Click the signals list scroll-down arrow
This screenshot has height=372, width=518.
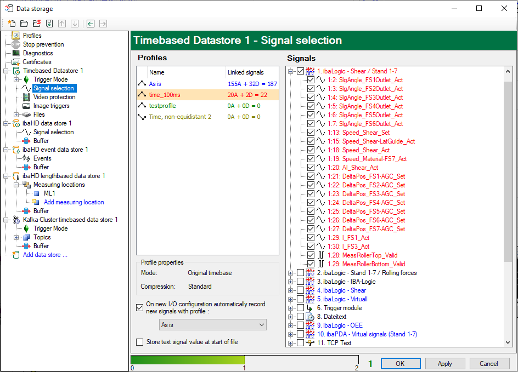[x=508, y=342]
